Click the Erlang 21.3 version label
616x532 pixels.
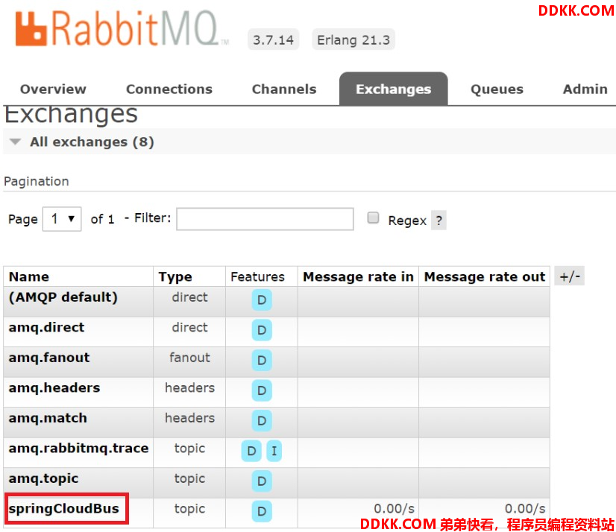click(x=353, y=39)
